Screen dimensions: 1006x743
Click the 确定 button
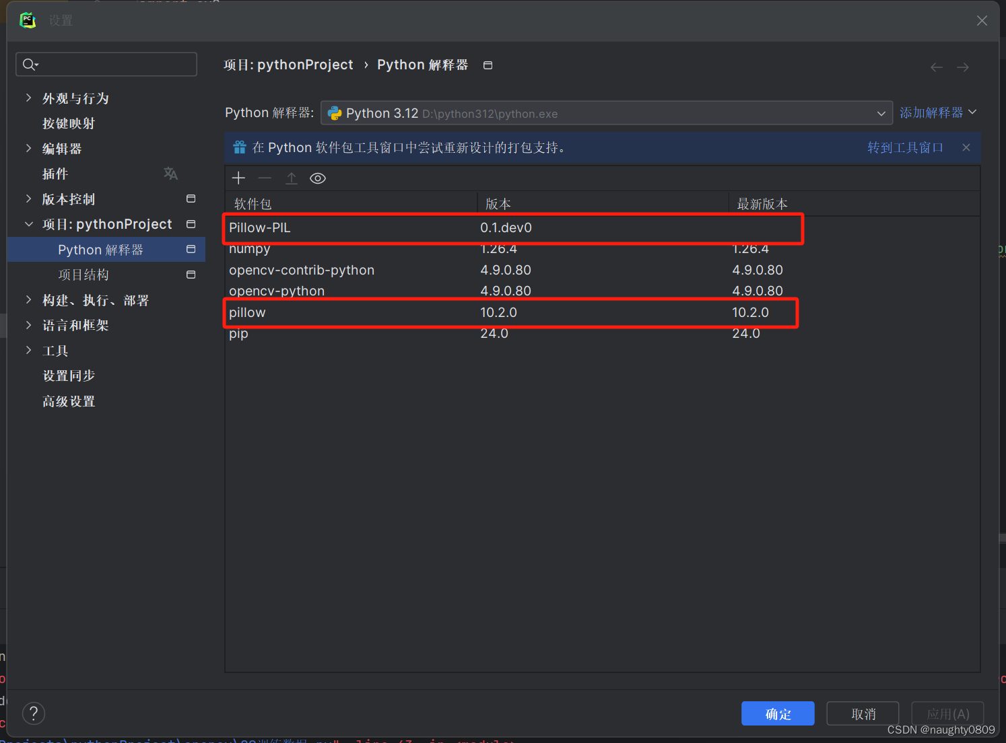tap(778, 713)
